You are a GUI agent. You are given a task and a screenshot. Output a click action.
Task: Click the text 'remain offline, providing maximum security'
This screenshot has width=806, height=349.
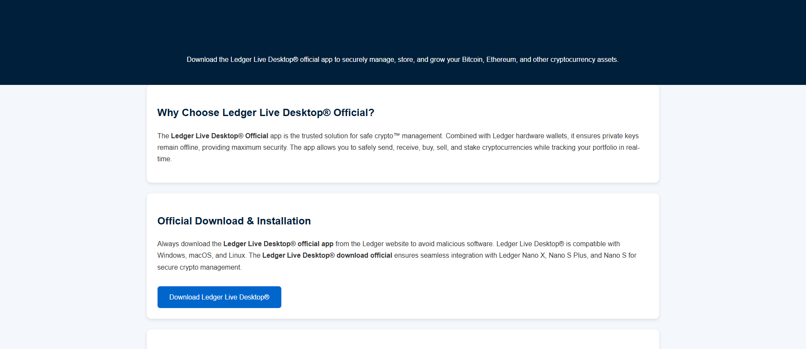click(222, 147)
